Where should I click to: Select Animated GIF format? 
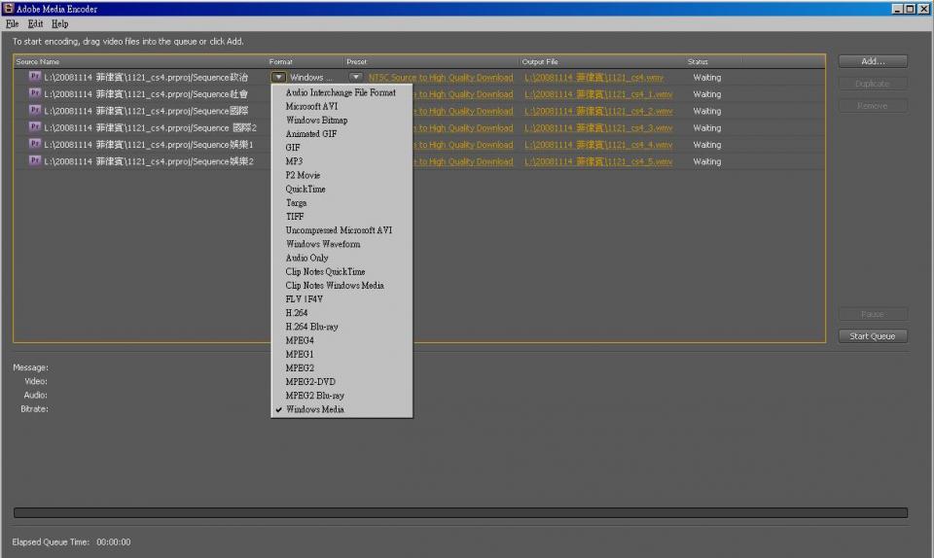310,134
